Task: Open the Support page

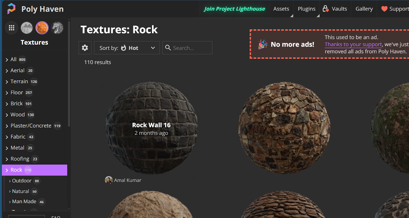Action: pyautogui.click(x=395, y=9)
